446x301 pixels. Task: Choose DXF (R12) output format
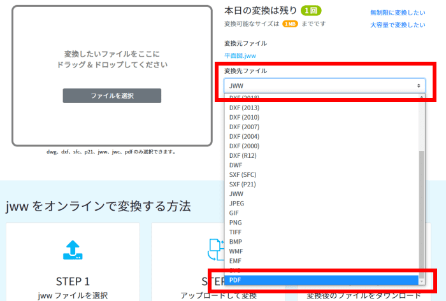coord(321,156)
